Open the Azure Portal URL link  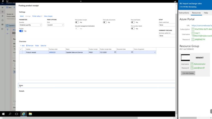pyautogui.click(x=202, y=26)
